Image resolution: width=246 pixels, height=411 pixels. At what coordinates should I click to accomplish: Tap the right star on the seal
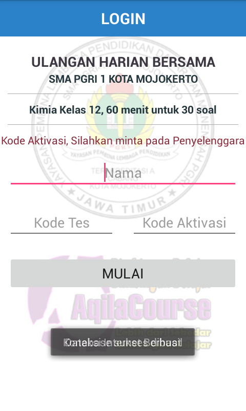[x=172, y=193]
